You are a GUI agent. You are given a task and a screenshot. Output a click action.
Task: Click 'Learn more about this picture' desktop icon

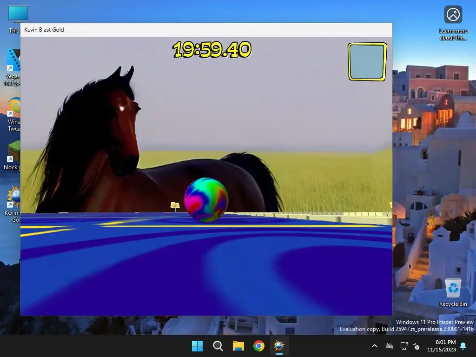(453, 23)
